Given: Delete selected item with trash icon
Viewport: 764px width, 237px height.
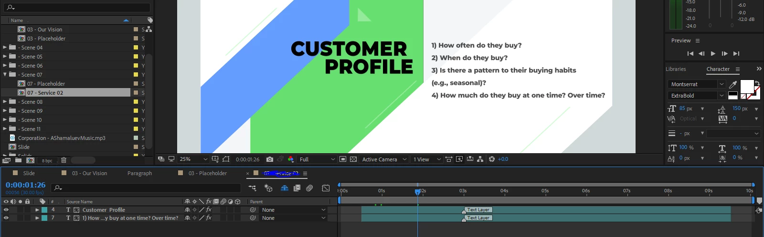Looking at the screenshot, I should [x=64, y=160].
